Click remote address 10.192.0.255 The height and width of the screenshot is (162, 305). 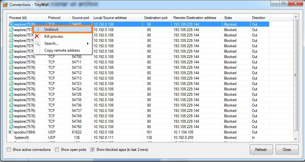click(x=184, y=138)
